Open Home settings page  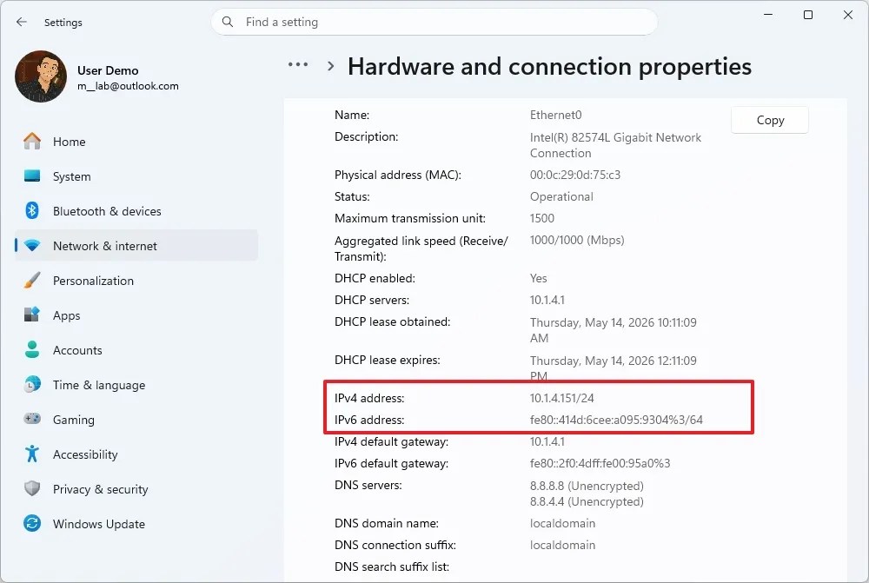pos(136,142)
